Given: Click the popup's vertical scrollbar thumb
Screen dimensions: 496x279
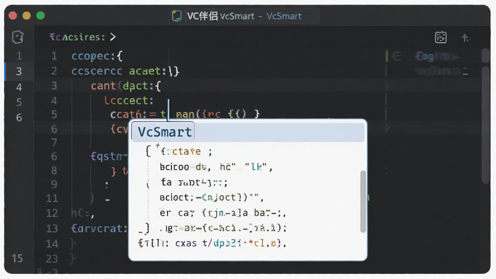Looking at the screenshot, I should tap(363, 201).
